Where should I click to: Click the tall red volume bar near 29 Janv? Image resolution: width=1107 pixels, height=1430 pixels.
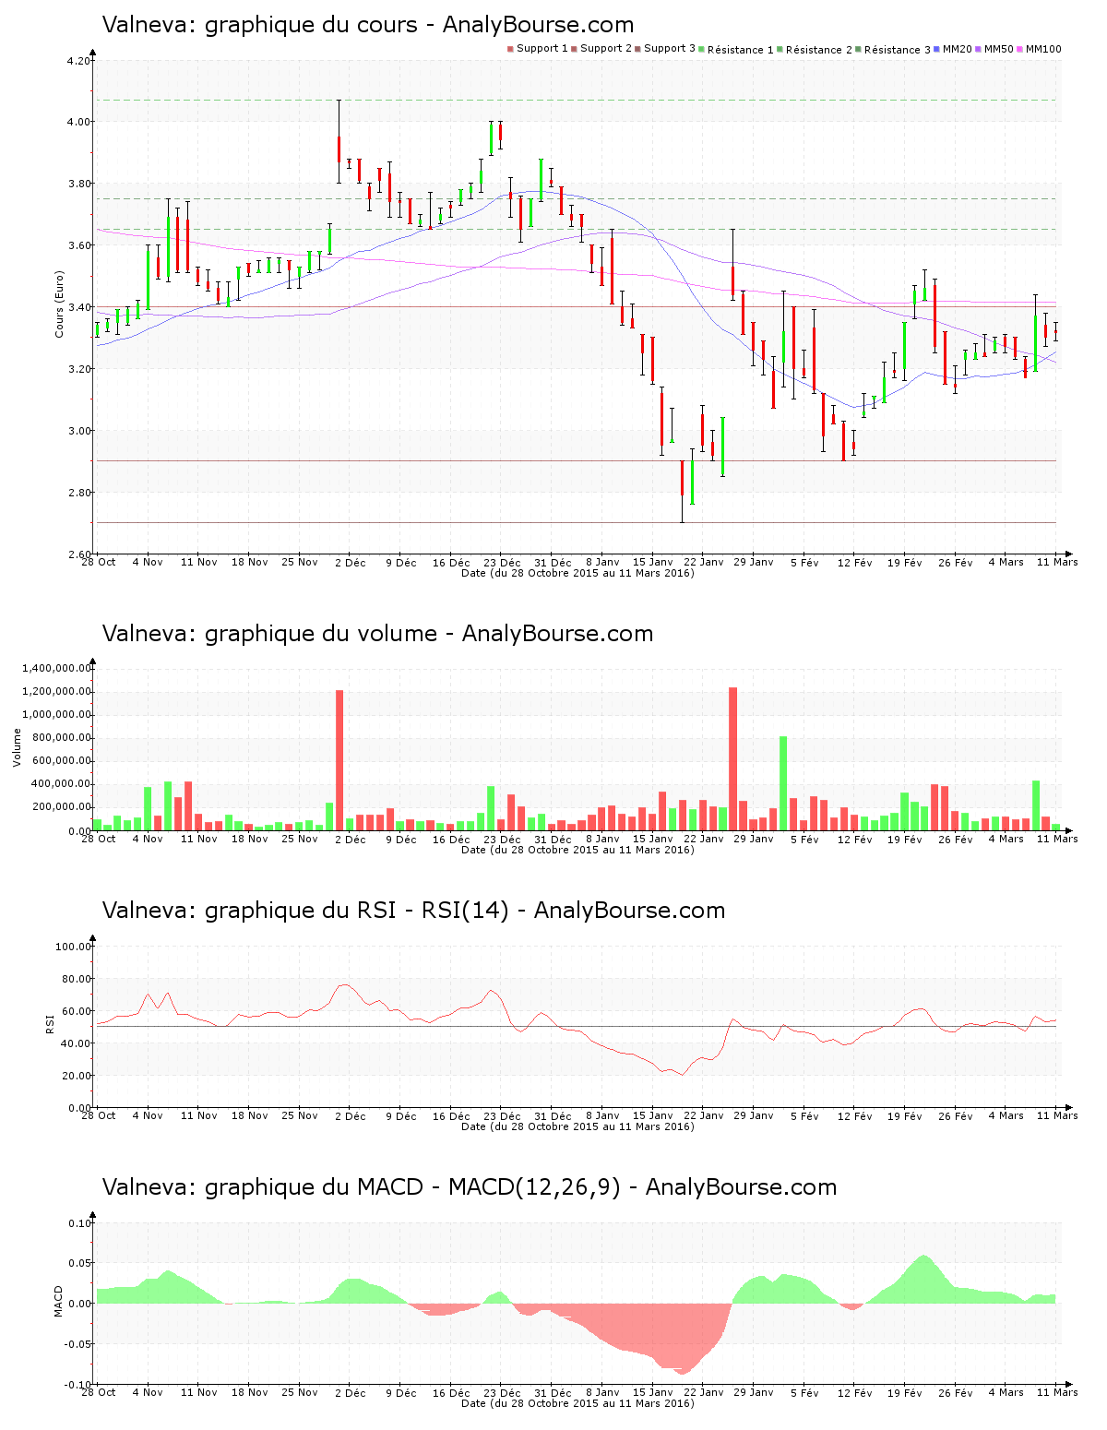coord(733,758)
